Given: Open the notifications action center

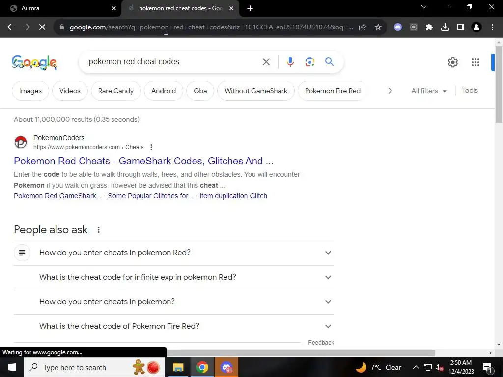Looking at the screenshot, I should click(x=488, y=367).
